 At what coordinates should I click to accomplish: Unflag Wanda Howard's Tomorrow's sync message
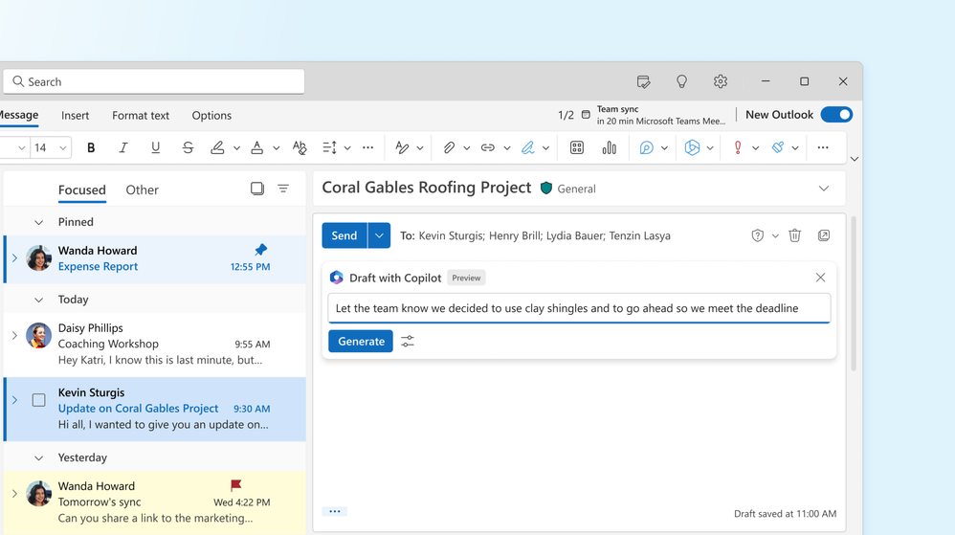235,485
